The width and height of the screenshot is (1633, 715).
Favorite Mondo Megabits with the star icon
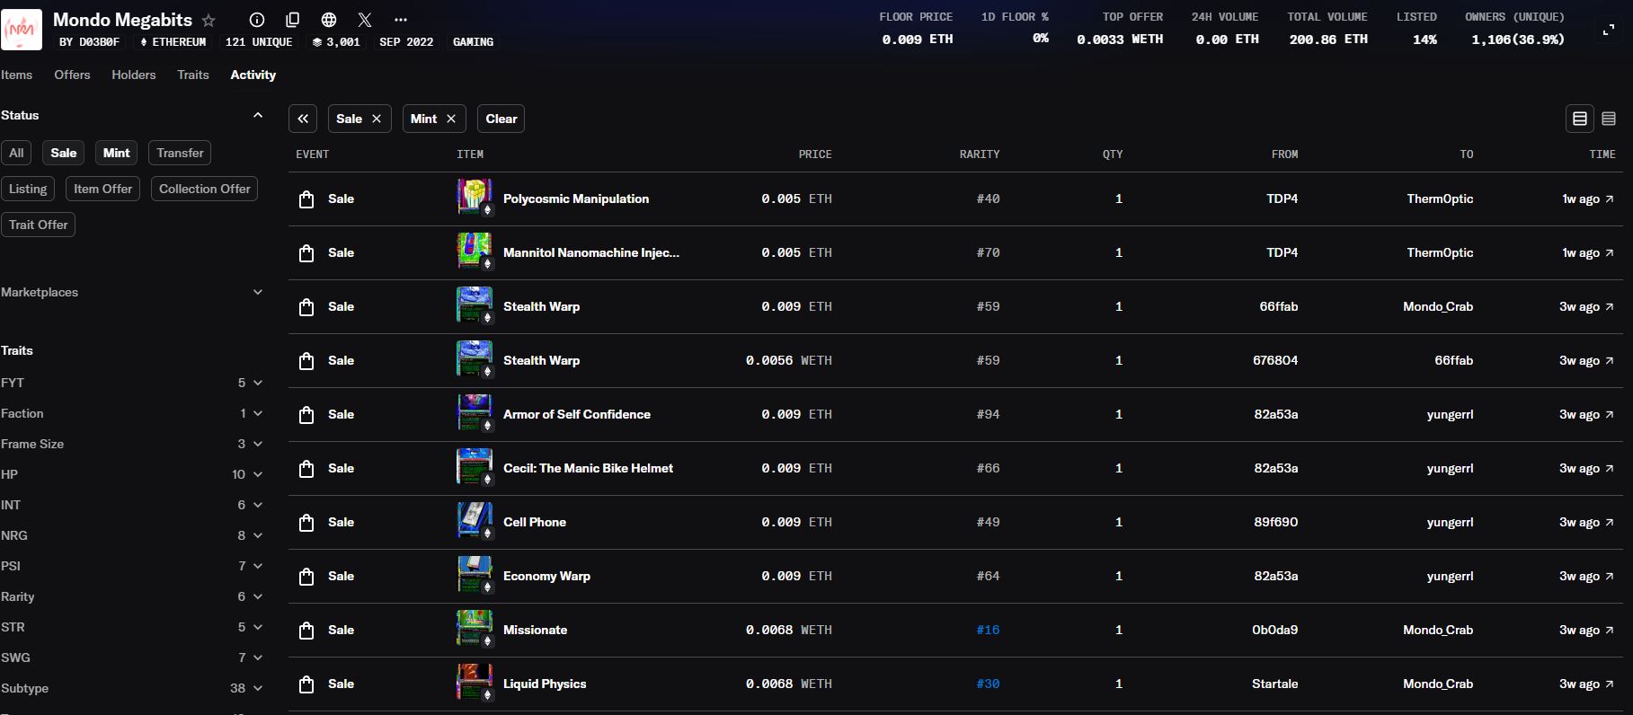209,20
